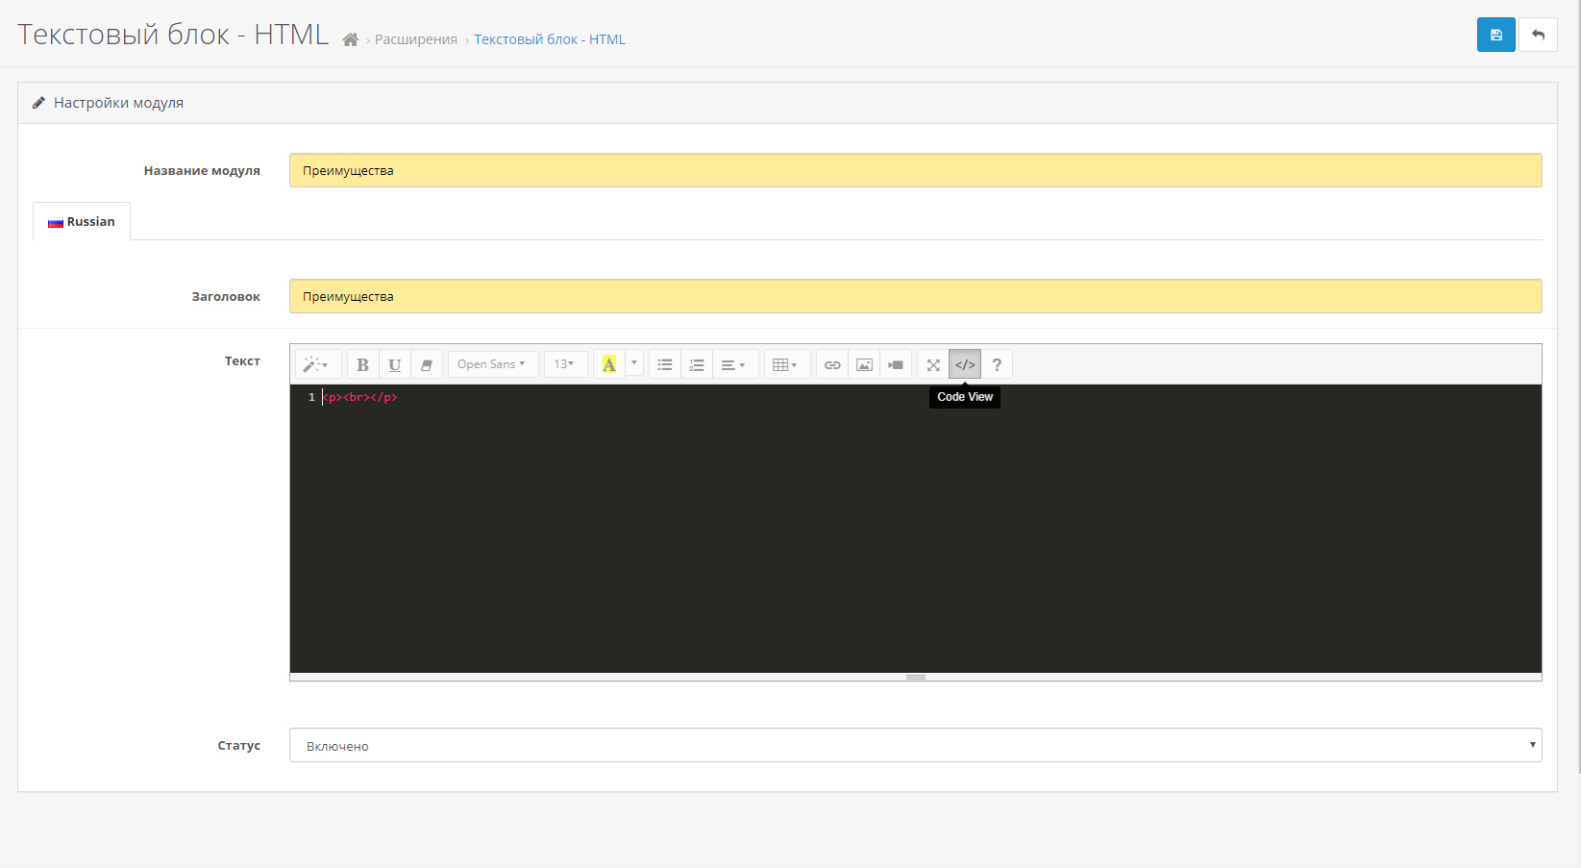Insert an unordered bullet list

665,364
